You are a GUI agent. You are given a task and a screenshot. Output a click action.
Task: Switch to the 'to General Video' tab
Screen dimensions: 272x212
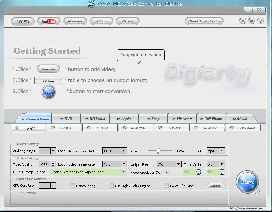tap(35, 118)
